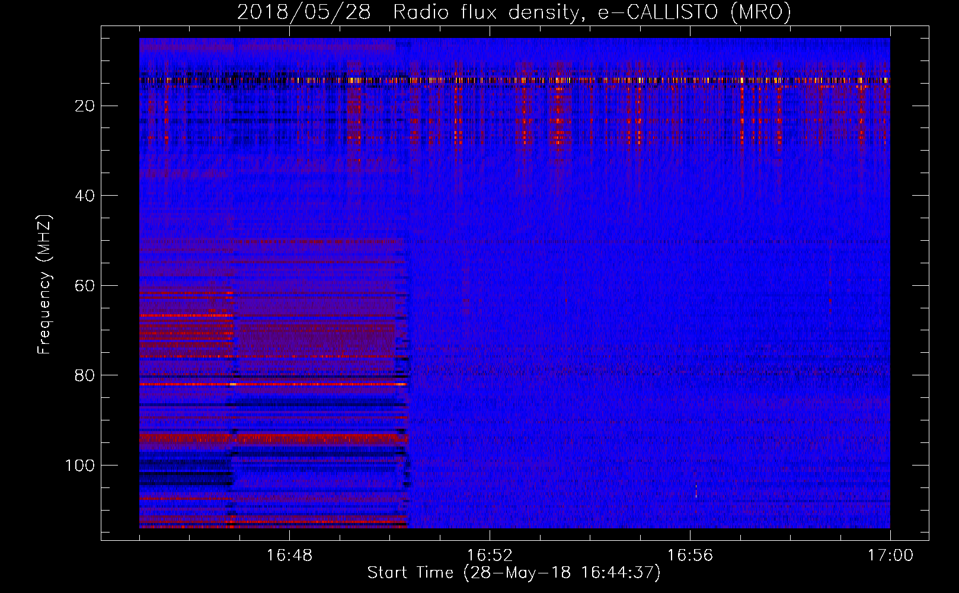
Task: Click the plot title 'Radio flux density, e-CALLISTO (MRO)'
Action: click(x=592, y=12)
